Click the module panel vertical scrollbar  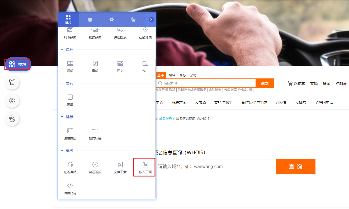pyautogui.click(x=155, y=128)
